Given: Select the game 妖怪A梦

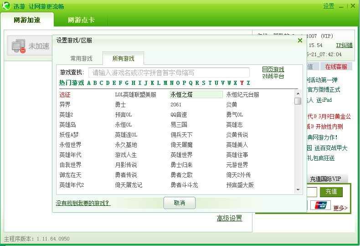Looking at the screenshot, I should 69,135.
